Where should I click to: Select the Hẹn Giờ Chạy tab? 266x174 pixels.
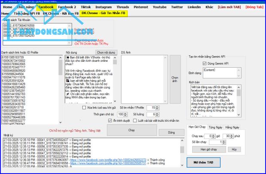(197, 127)
